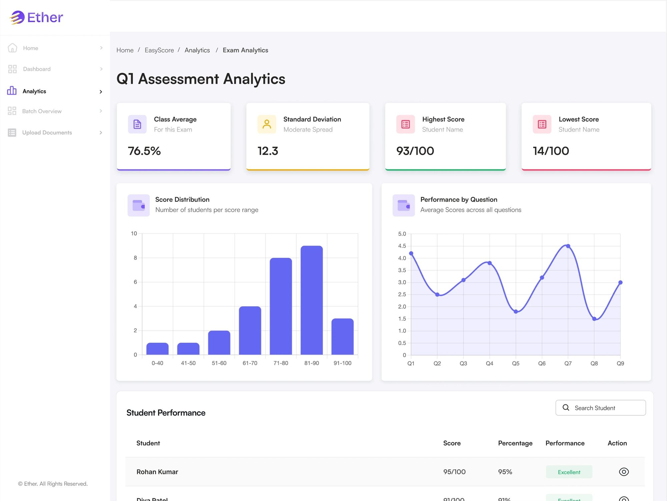This screenshot has width=667, height=501.
Task: Expand the Dashboard sidebar chevron
Action: [x=101, y=69]
